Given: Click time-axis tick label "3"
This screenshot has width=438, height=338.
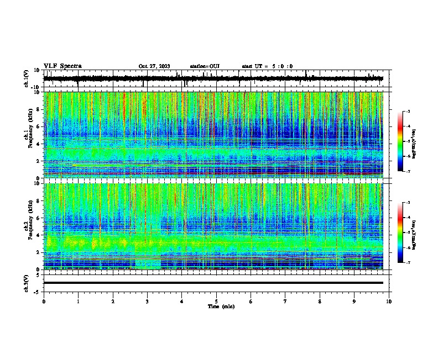Looking at the screenshot, I should (x=147, y=302).
